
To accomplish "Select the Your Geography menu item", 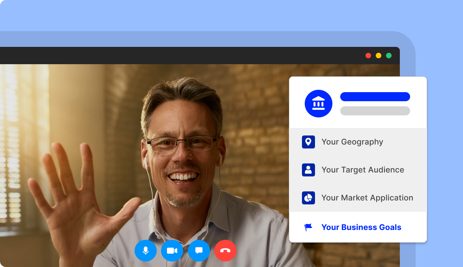I will 352,142.
